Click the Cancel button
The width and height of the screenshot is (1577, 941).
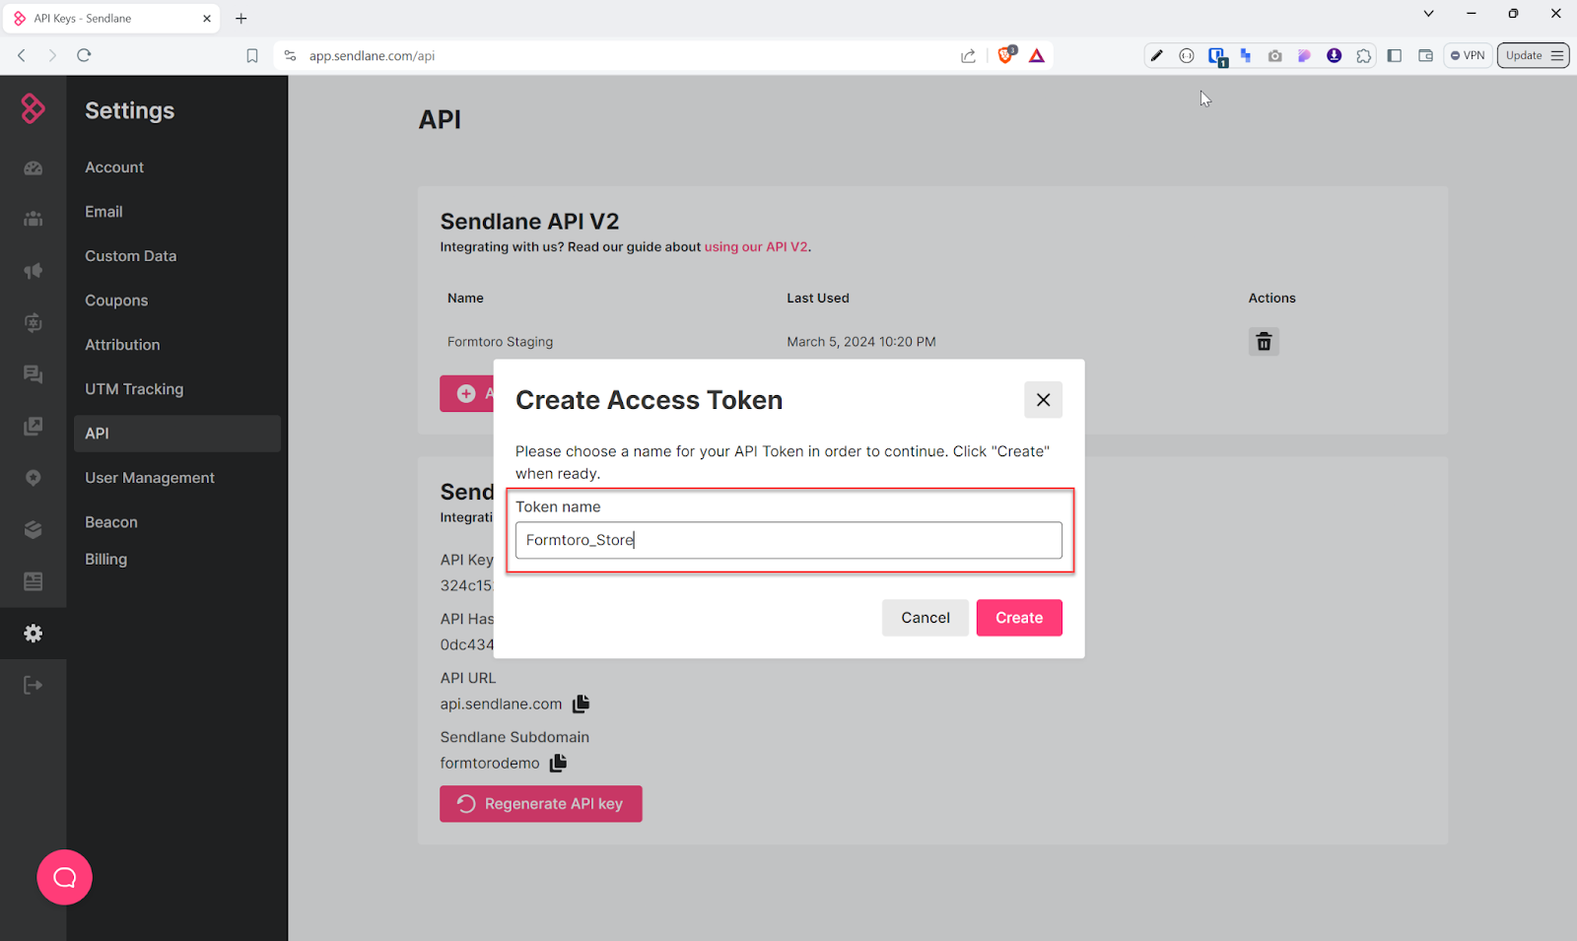click(926, 618)
